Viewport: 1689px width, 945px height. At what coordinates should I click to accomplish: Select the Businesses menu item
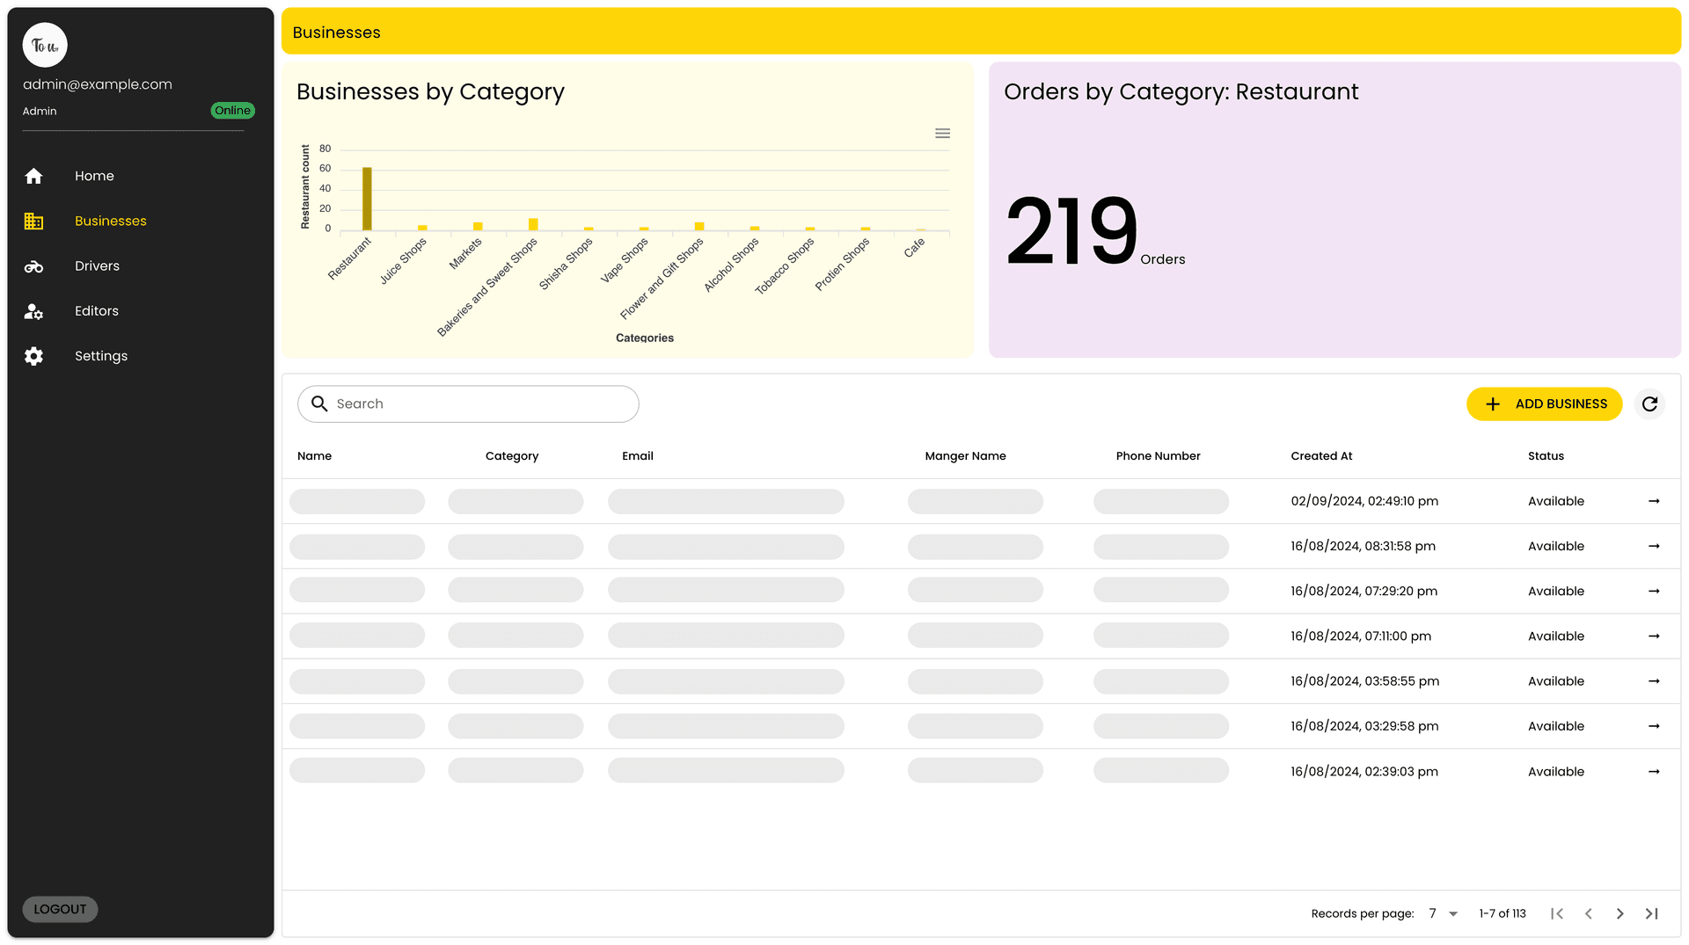pyautogui.click(x=111, y=222)
